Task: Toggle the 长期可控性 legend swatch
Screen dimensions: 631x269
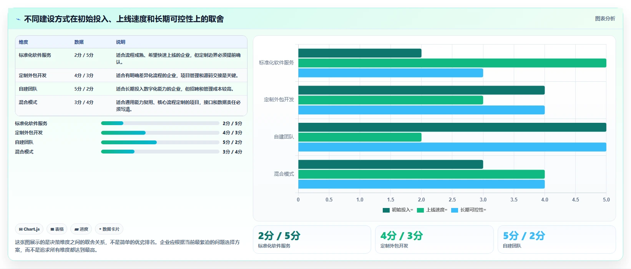Action: click(x=455, y=210)
